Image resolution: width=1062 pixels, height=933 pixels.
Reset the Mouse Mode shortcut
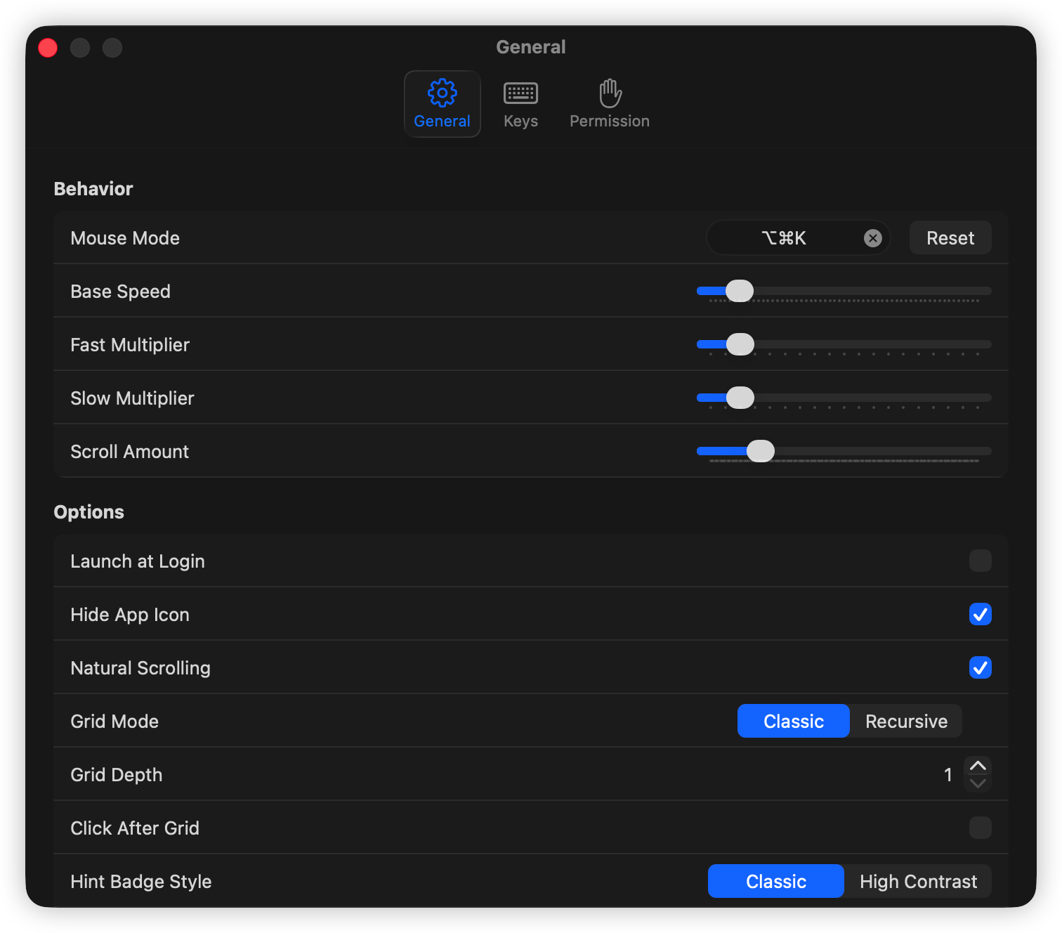[x=950, y=238]
